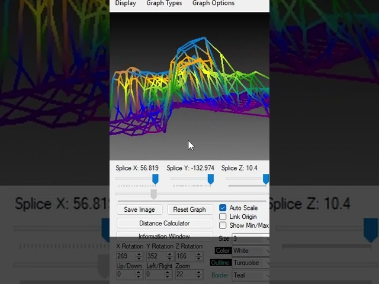Click the Size label text
The image size is (379, 284).
tap(224, 239)
